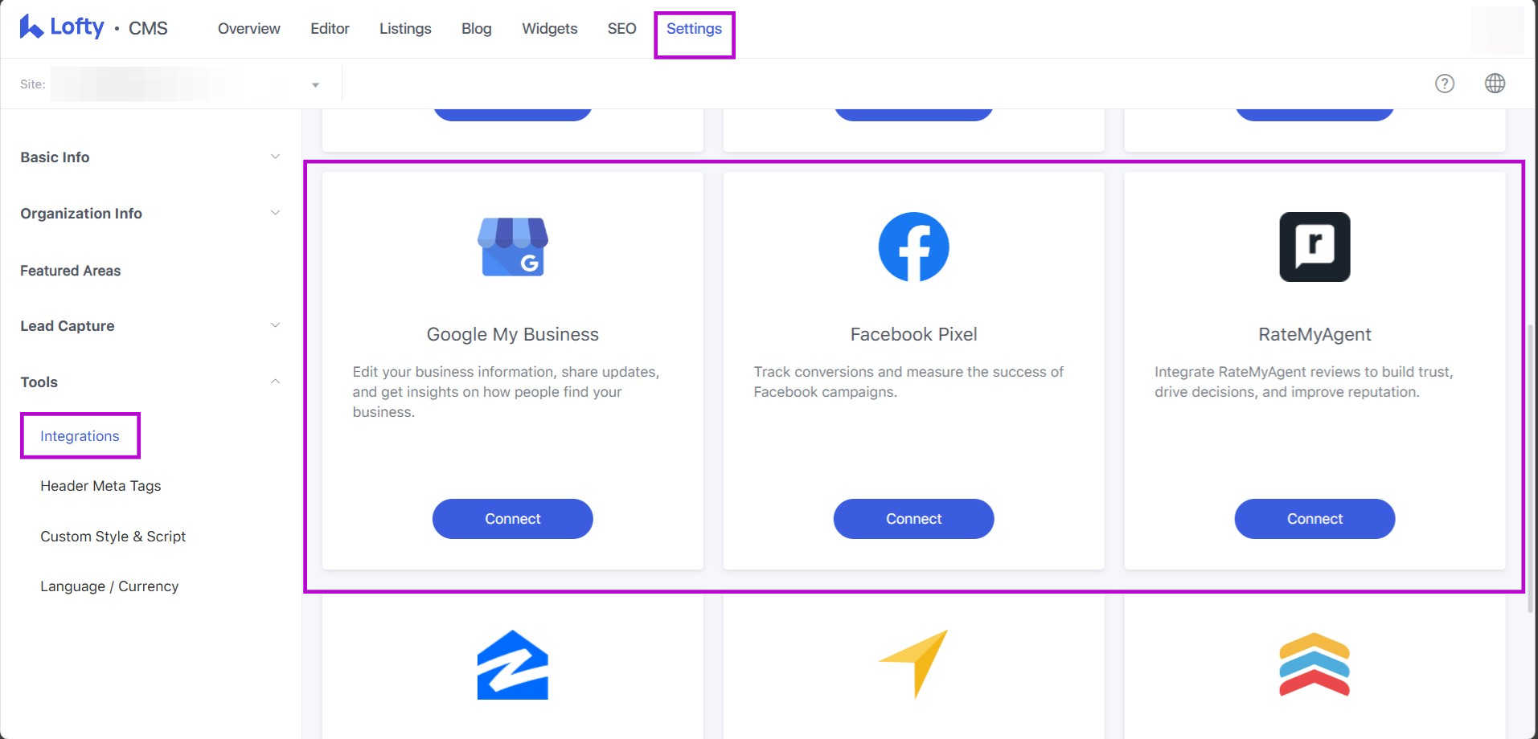Connect the Facebook Pixel integration
The image size is (1538, 739).
(913, 519)
